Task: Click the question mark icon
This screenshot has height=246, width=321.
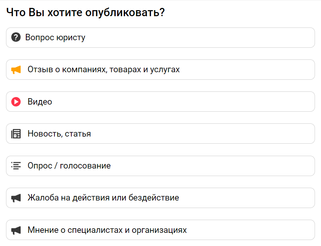Action: (16, 37)
